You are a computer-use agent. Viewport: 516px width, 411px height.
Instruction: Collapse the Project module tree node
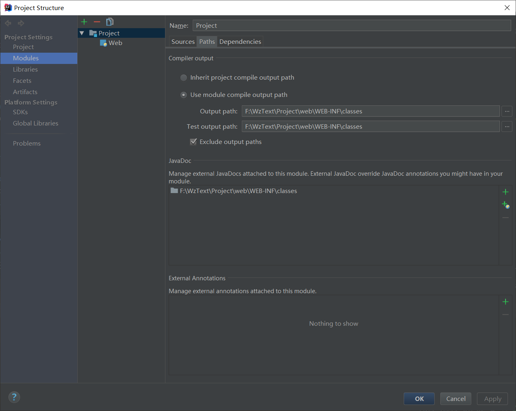(82, 33)
